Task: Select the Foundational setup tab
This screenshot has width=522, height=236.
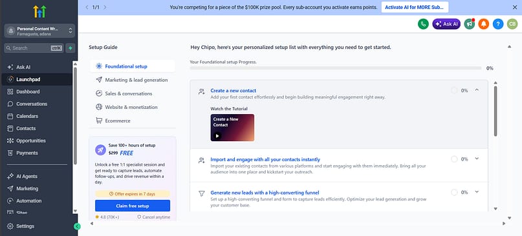Action: pyautogui.click(x=132, y=66)
